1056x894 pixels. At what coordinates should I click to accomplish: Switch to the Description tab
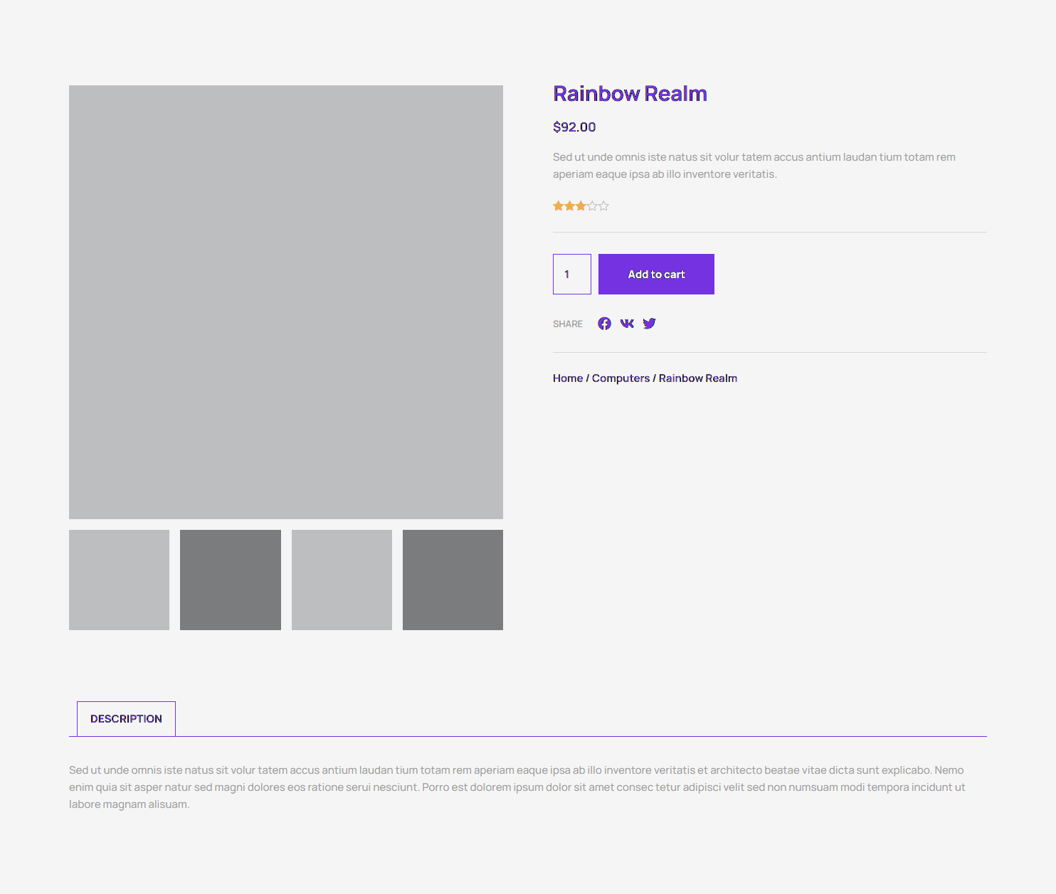click(126, 719)
